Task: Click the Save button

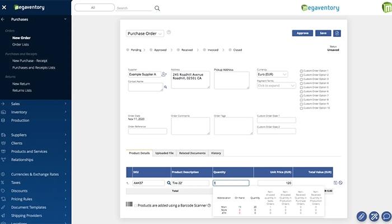Action: [323, 33]
